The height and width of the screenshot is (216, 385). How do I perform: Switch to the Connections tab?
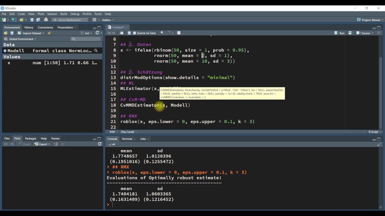[45, 28]
